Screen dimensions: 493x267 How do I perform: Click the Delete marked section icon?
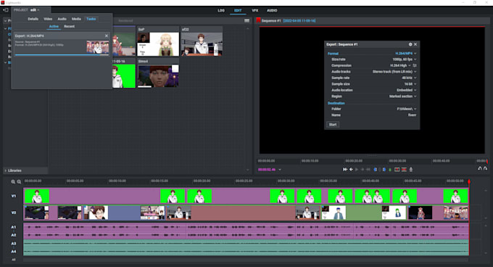point(404,170)
